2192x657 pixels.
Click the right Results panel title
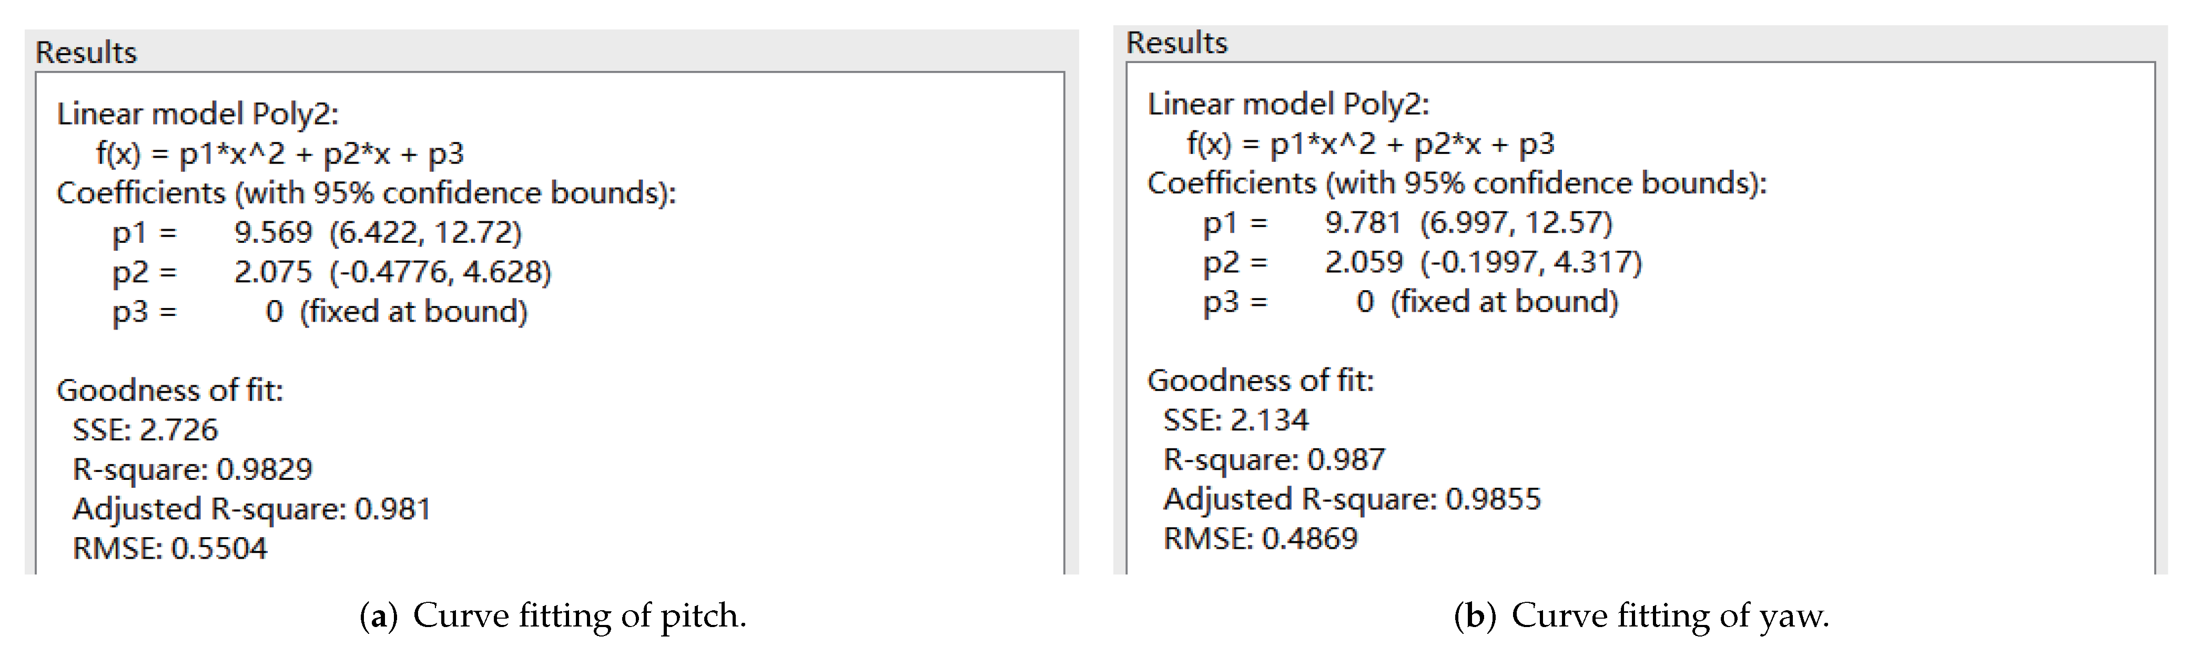tap(1177, 43)
